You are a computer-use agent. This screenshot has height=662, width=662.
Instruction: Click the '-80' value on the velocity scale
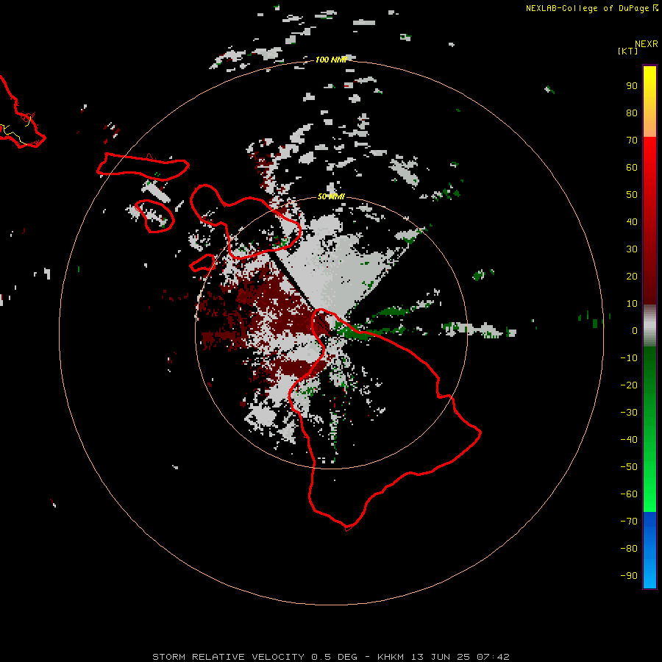pyautogui.click(x=629, y=549)
